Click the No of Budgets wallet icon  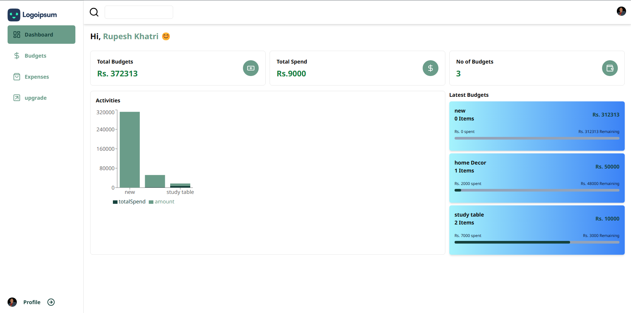[x=610, y=68]
